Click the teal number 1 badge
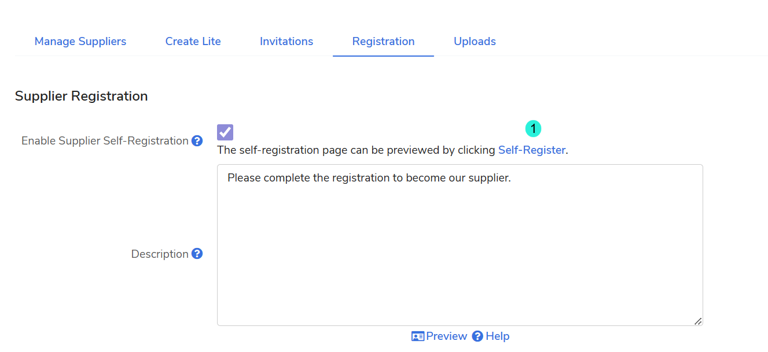Viewport: 768px width, 352px height. pos(533,129)
